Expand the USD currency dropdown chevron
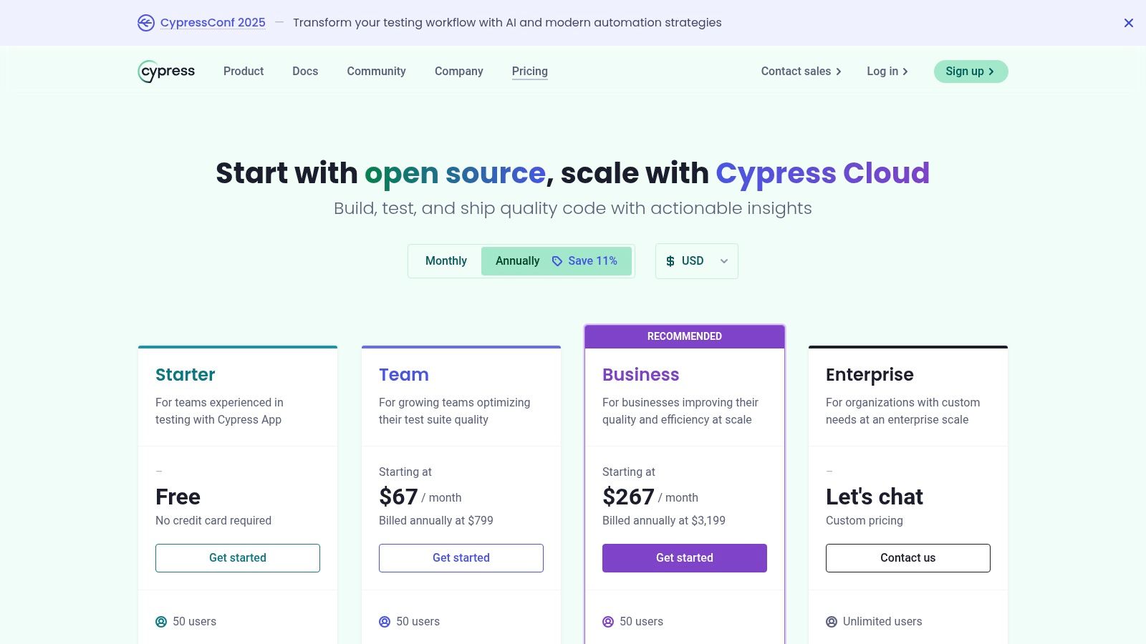1146x644 pixels. [724, 261]
